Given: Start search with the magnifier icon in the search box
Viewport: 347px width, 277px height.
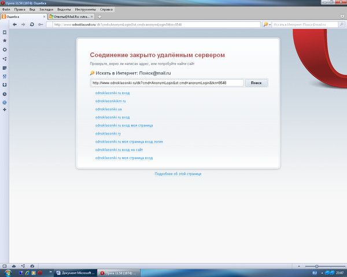Looking at the screenshot, I should [341, 24].
